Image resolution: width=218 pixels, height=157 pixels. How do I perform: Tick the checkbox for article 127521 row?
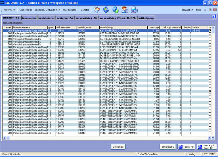(210, 33)
